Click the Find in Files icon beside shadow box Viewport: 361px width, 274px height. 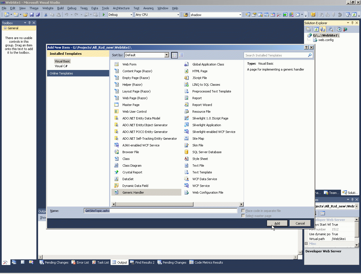tap(186, 15)
